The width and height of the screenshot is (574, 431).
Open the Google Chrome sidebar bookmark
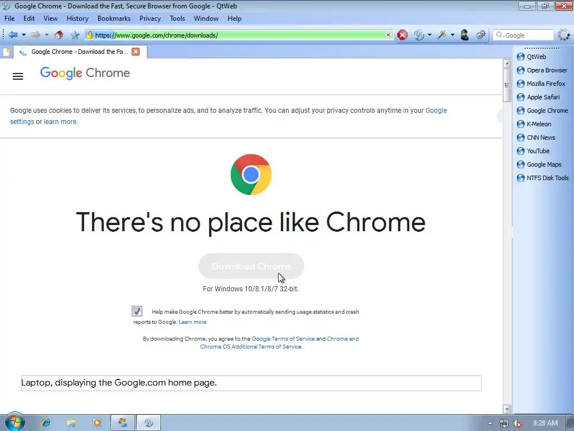542,111
